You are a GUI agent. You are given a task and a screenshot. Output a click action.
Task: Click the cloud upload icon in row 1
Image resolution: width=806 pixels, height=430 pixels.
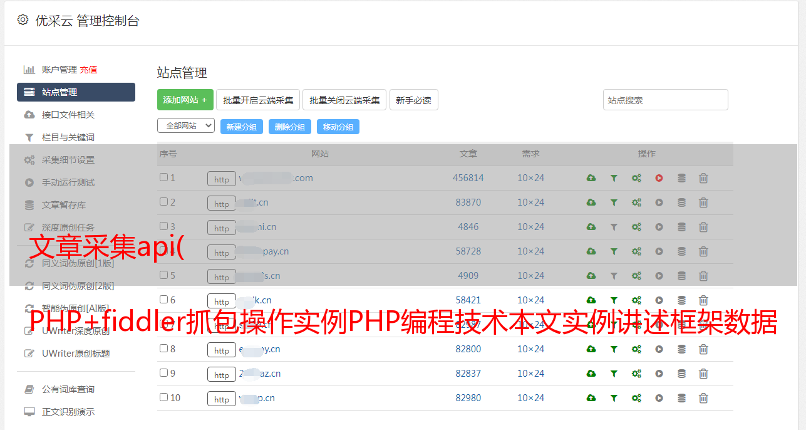(x=591, y=178)
